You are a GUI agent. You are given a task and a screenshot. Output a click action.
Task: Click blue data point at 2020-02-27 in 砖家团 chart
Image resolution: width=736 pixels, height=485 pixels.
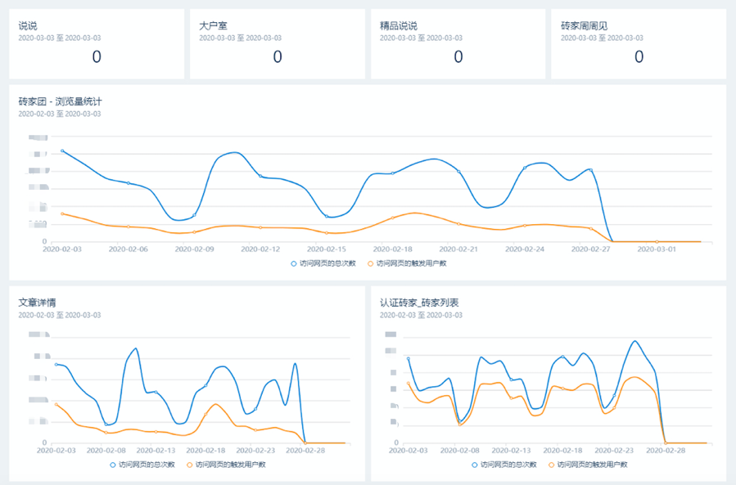590,170
